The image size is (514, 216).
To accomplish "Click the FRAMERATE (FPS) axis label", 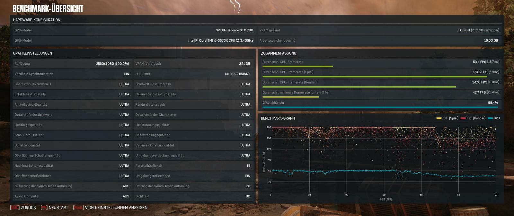I will [264, 163].
